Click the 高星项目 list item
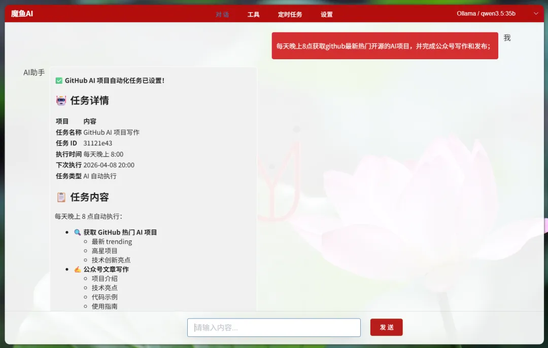 pos(105,251)
